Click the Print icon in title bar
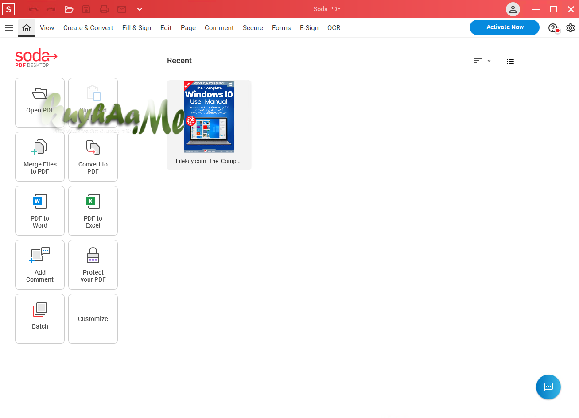 click(104, 9)
